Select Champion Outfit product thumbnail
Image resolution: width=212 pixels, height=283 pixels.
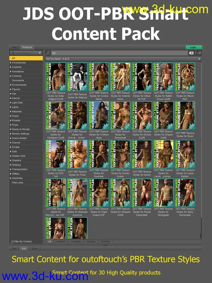[x=56, y=115]
